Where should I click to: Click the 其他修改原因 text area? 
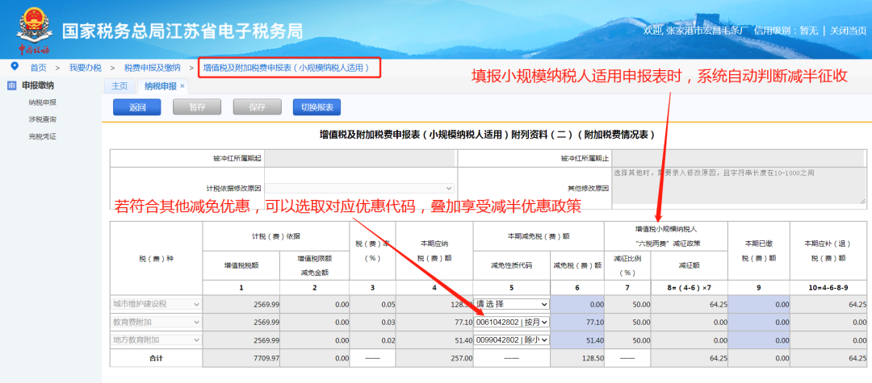739,186
